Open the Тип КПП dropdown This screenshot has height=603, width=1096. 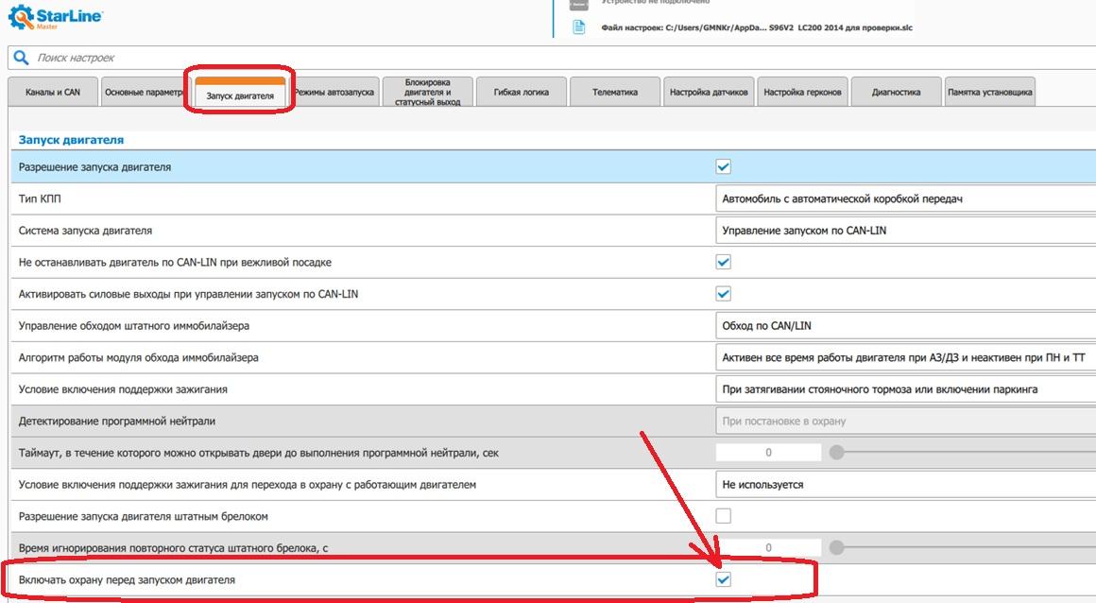904,198
